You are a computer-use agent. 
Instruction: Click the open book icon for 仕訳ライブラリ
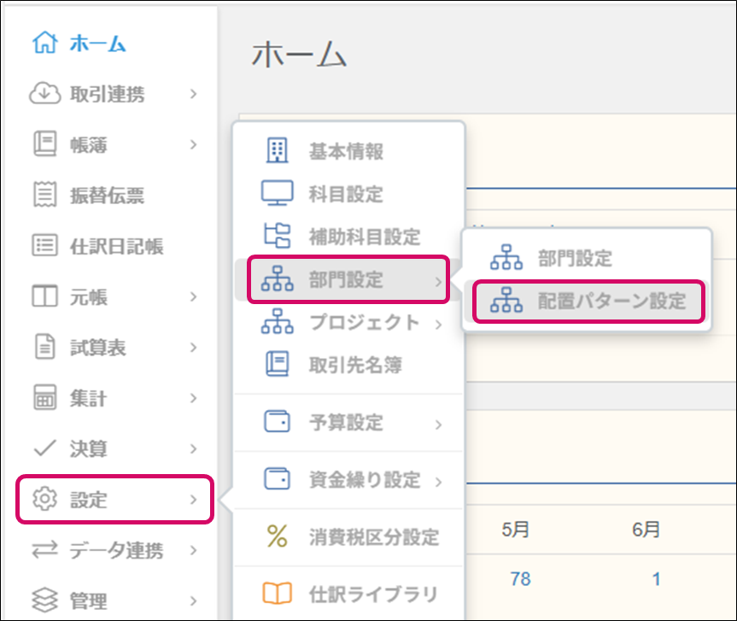(277, 594)
